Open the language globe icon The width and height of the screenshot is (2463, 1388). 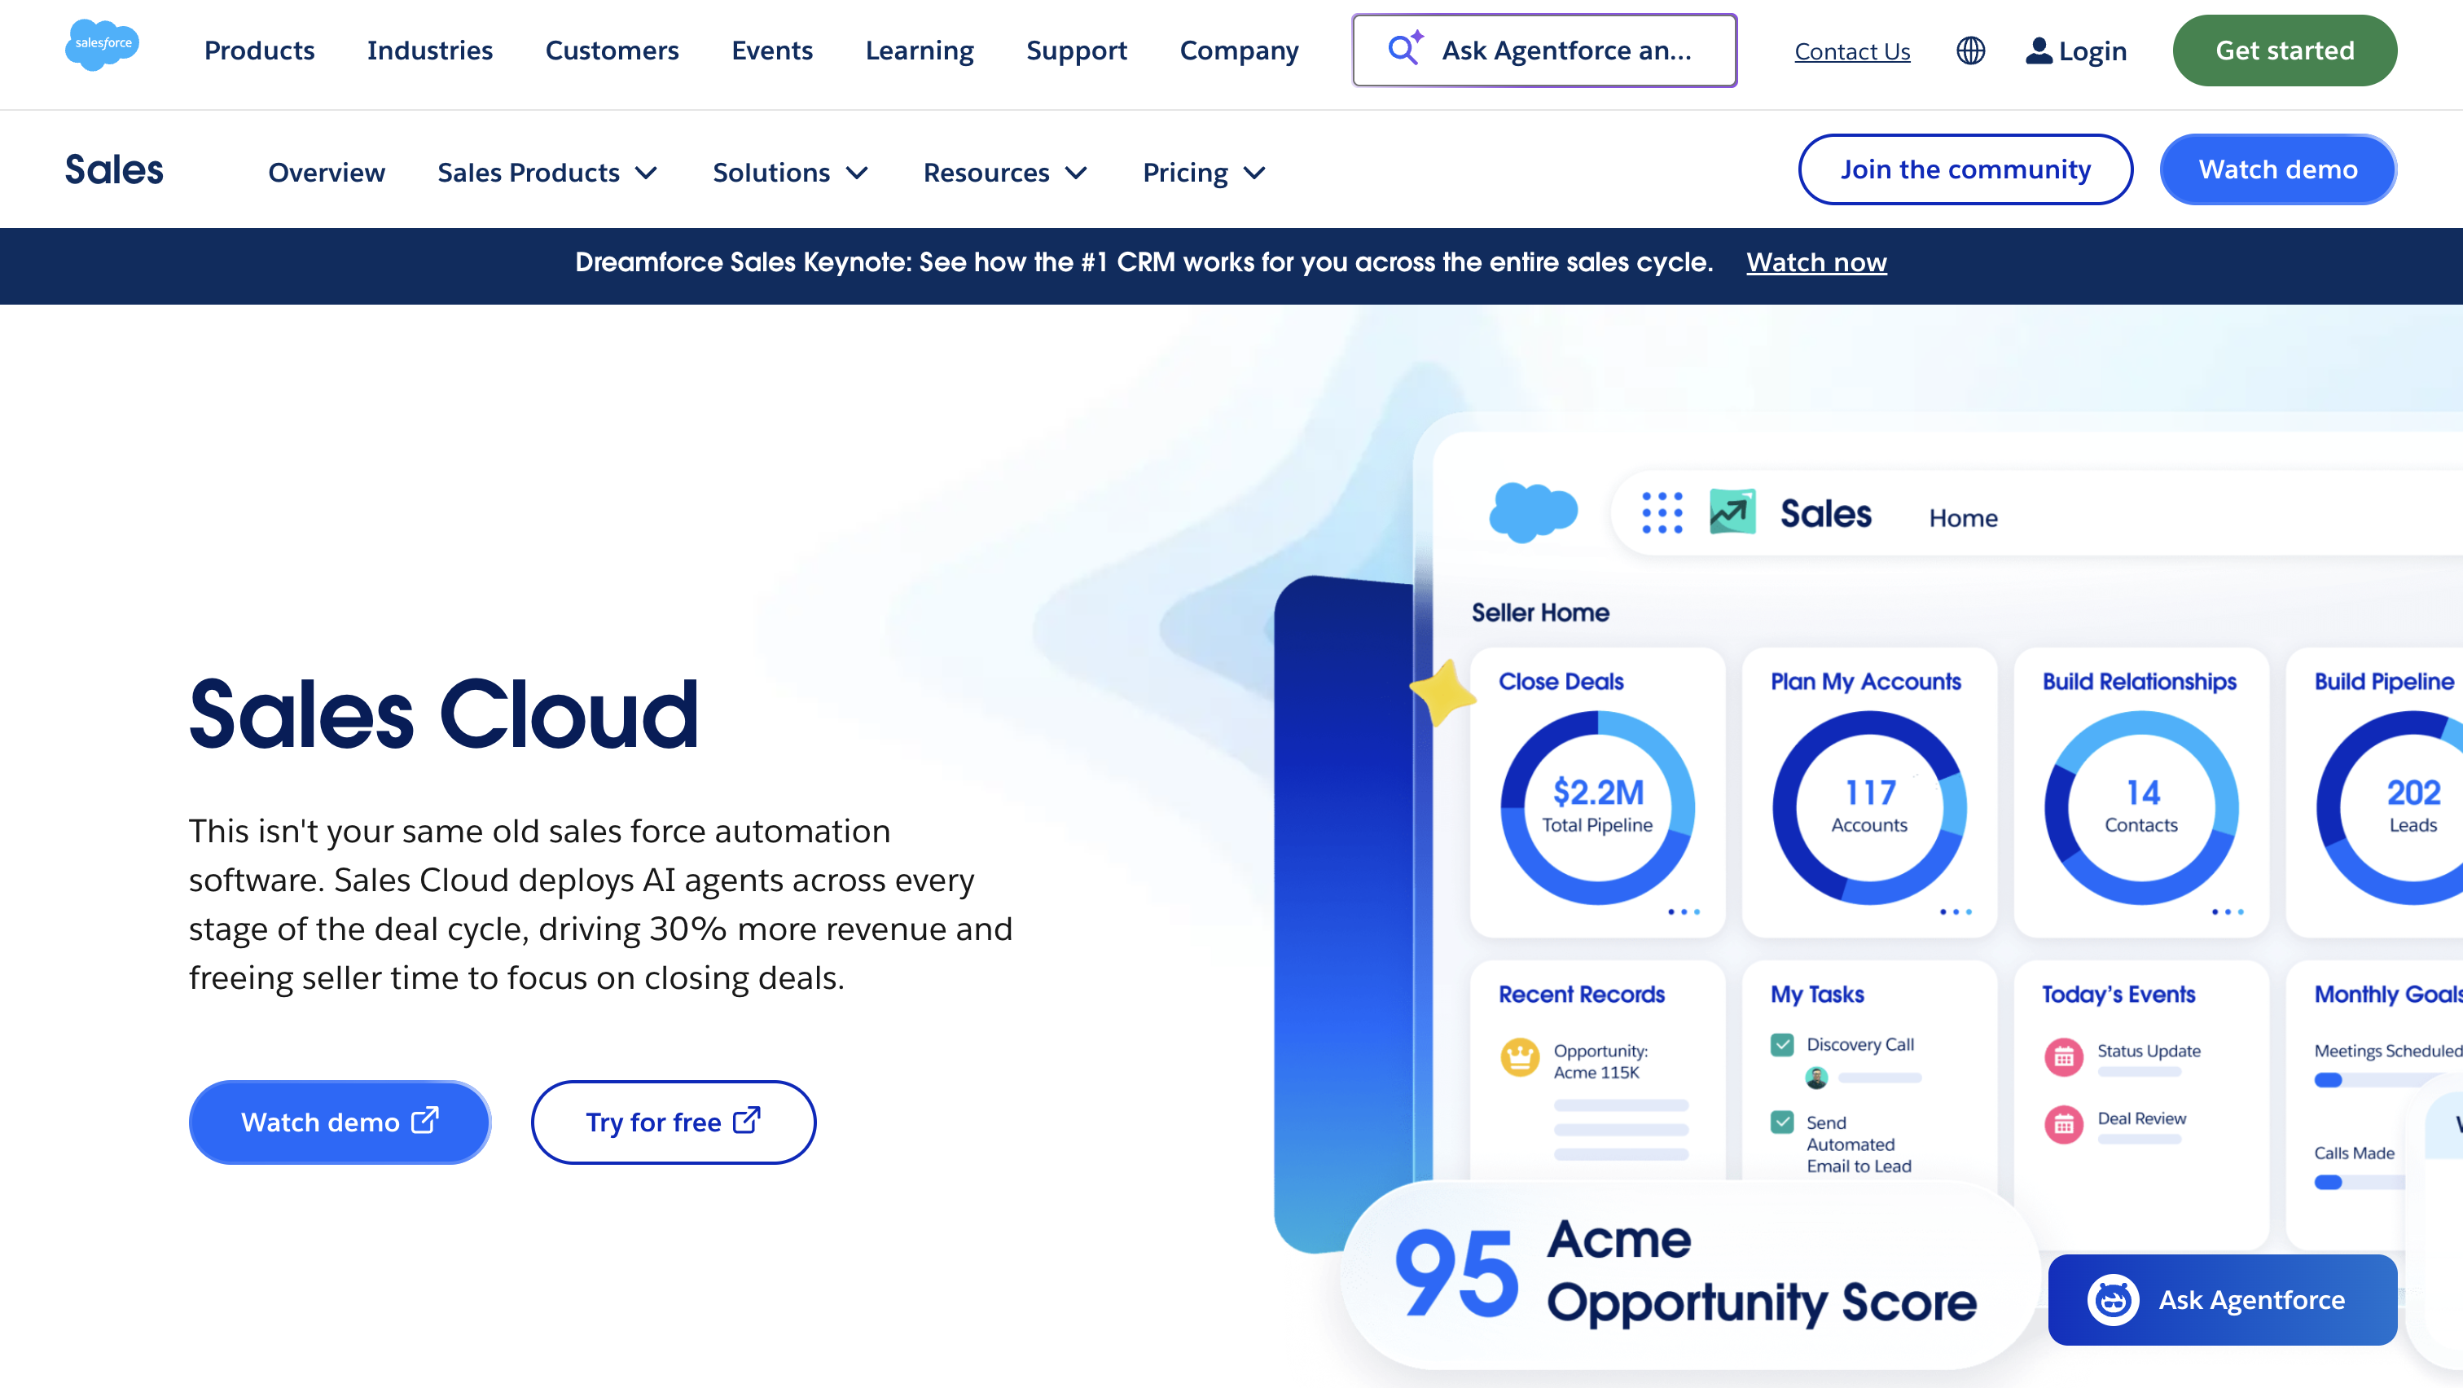click(x=1970, y=51)
